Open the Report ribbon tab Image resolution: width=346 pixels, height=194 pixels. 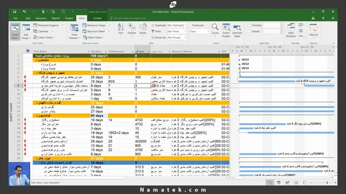(x=56, y=18)
